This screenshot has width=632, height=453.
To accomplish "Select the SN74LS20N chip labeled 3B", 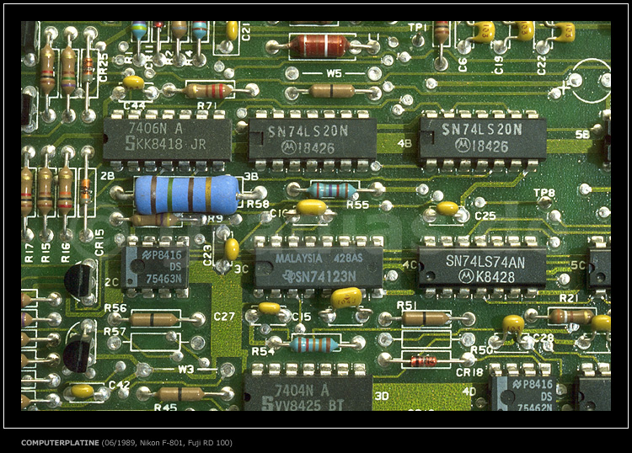I will point(313,138).
